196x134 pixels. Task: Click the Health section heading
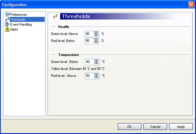(x=63, y=27)
